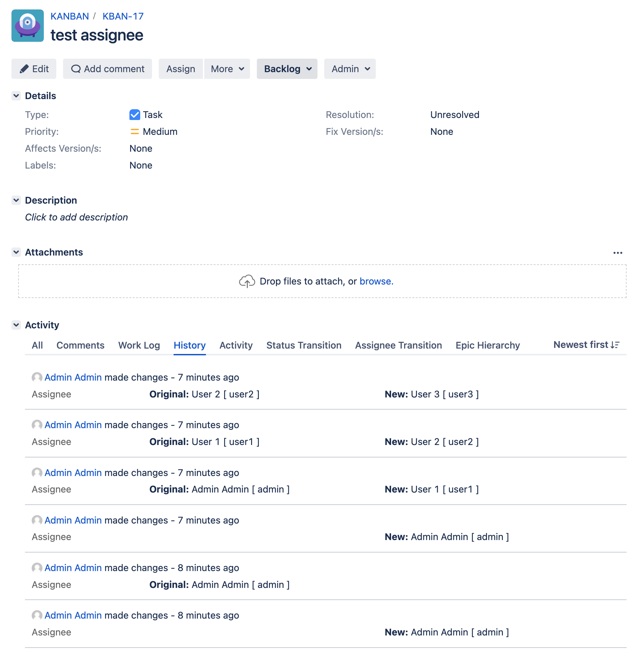Click the Task type checkbox icon

click(x=134, y=115)
